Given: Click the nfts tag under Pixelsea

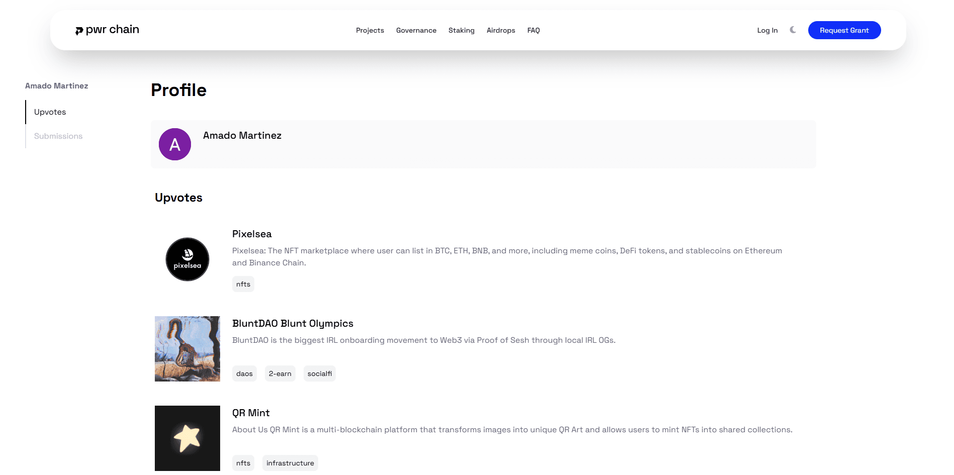Looking at the screenshot, I should click(243, 283).
